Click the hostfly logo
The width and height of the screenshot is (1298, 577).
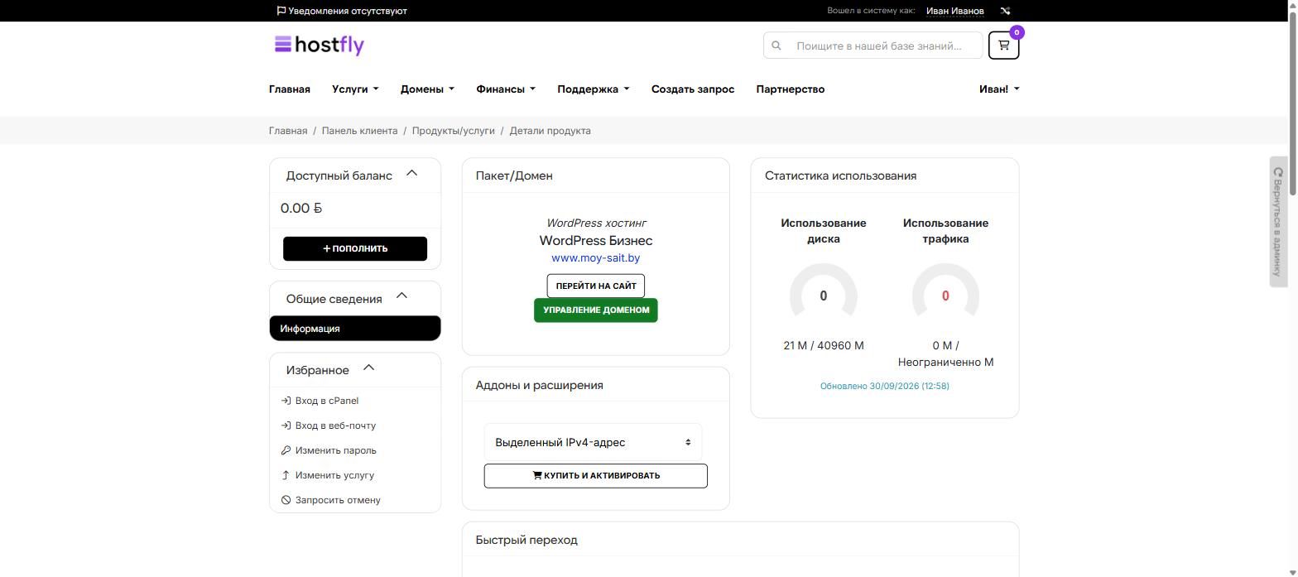320,45
